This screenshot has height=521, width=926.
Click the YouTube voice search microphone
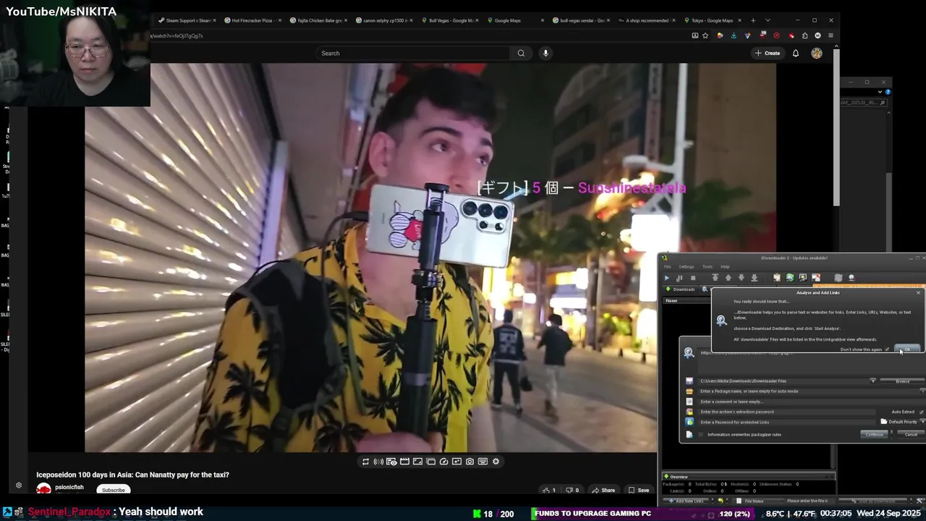tap(545, 53)
